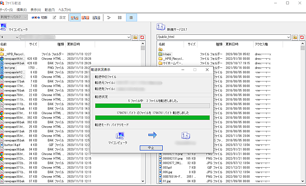This screenshot has width=306, height=186.
Task: Refresh the マイコンピュータ file list
Action: (x=142, y=37)
